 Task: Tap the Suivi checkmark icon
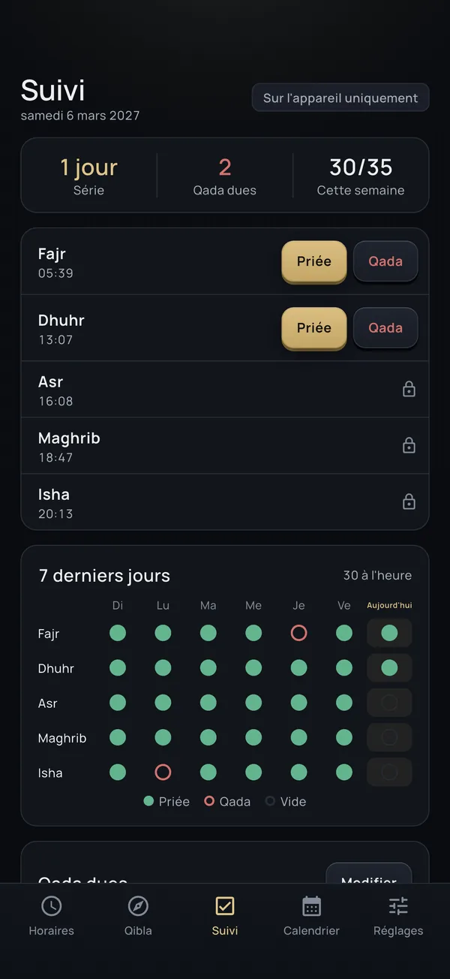pyautogui.click(x=225, y=906)
